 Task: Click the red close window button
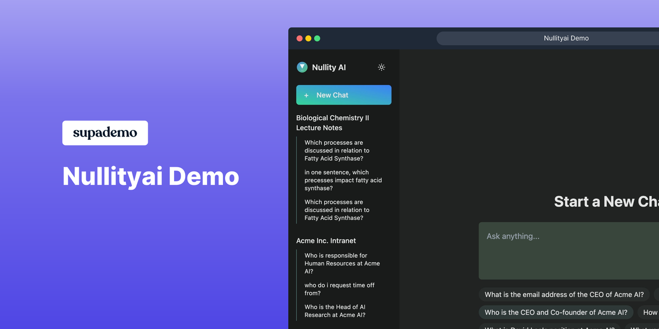300,38
